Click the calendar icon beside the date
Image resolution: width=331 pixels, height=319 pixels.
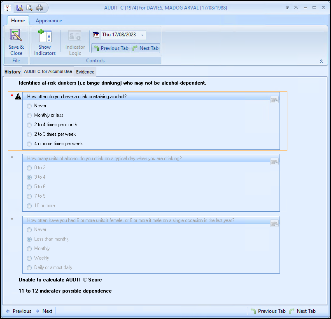point(96,35)
